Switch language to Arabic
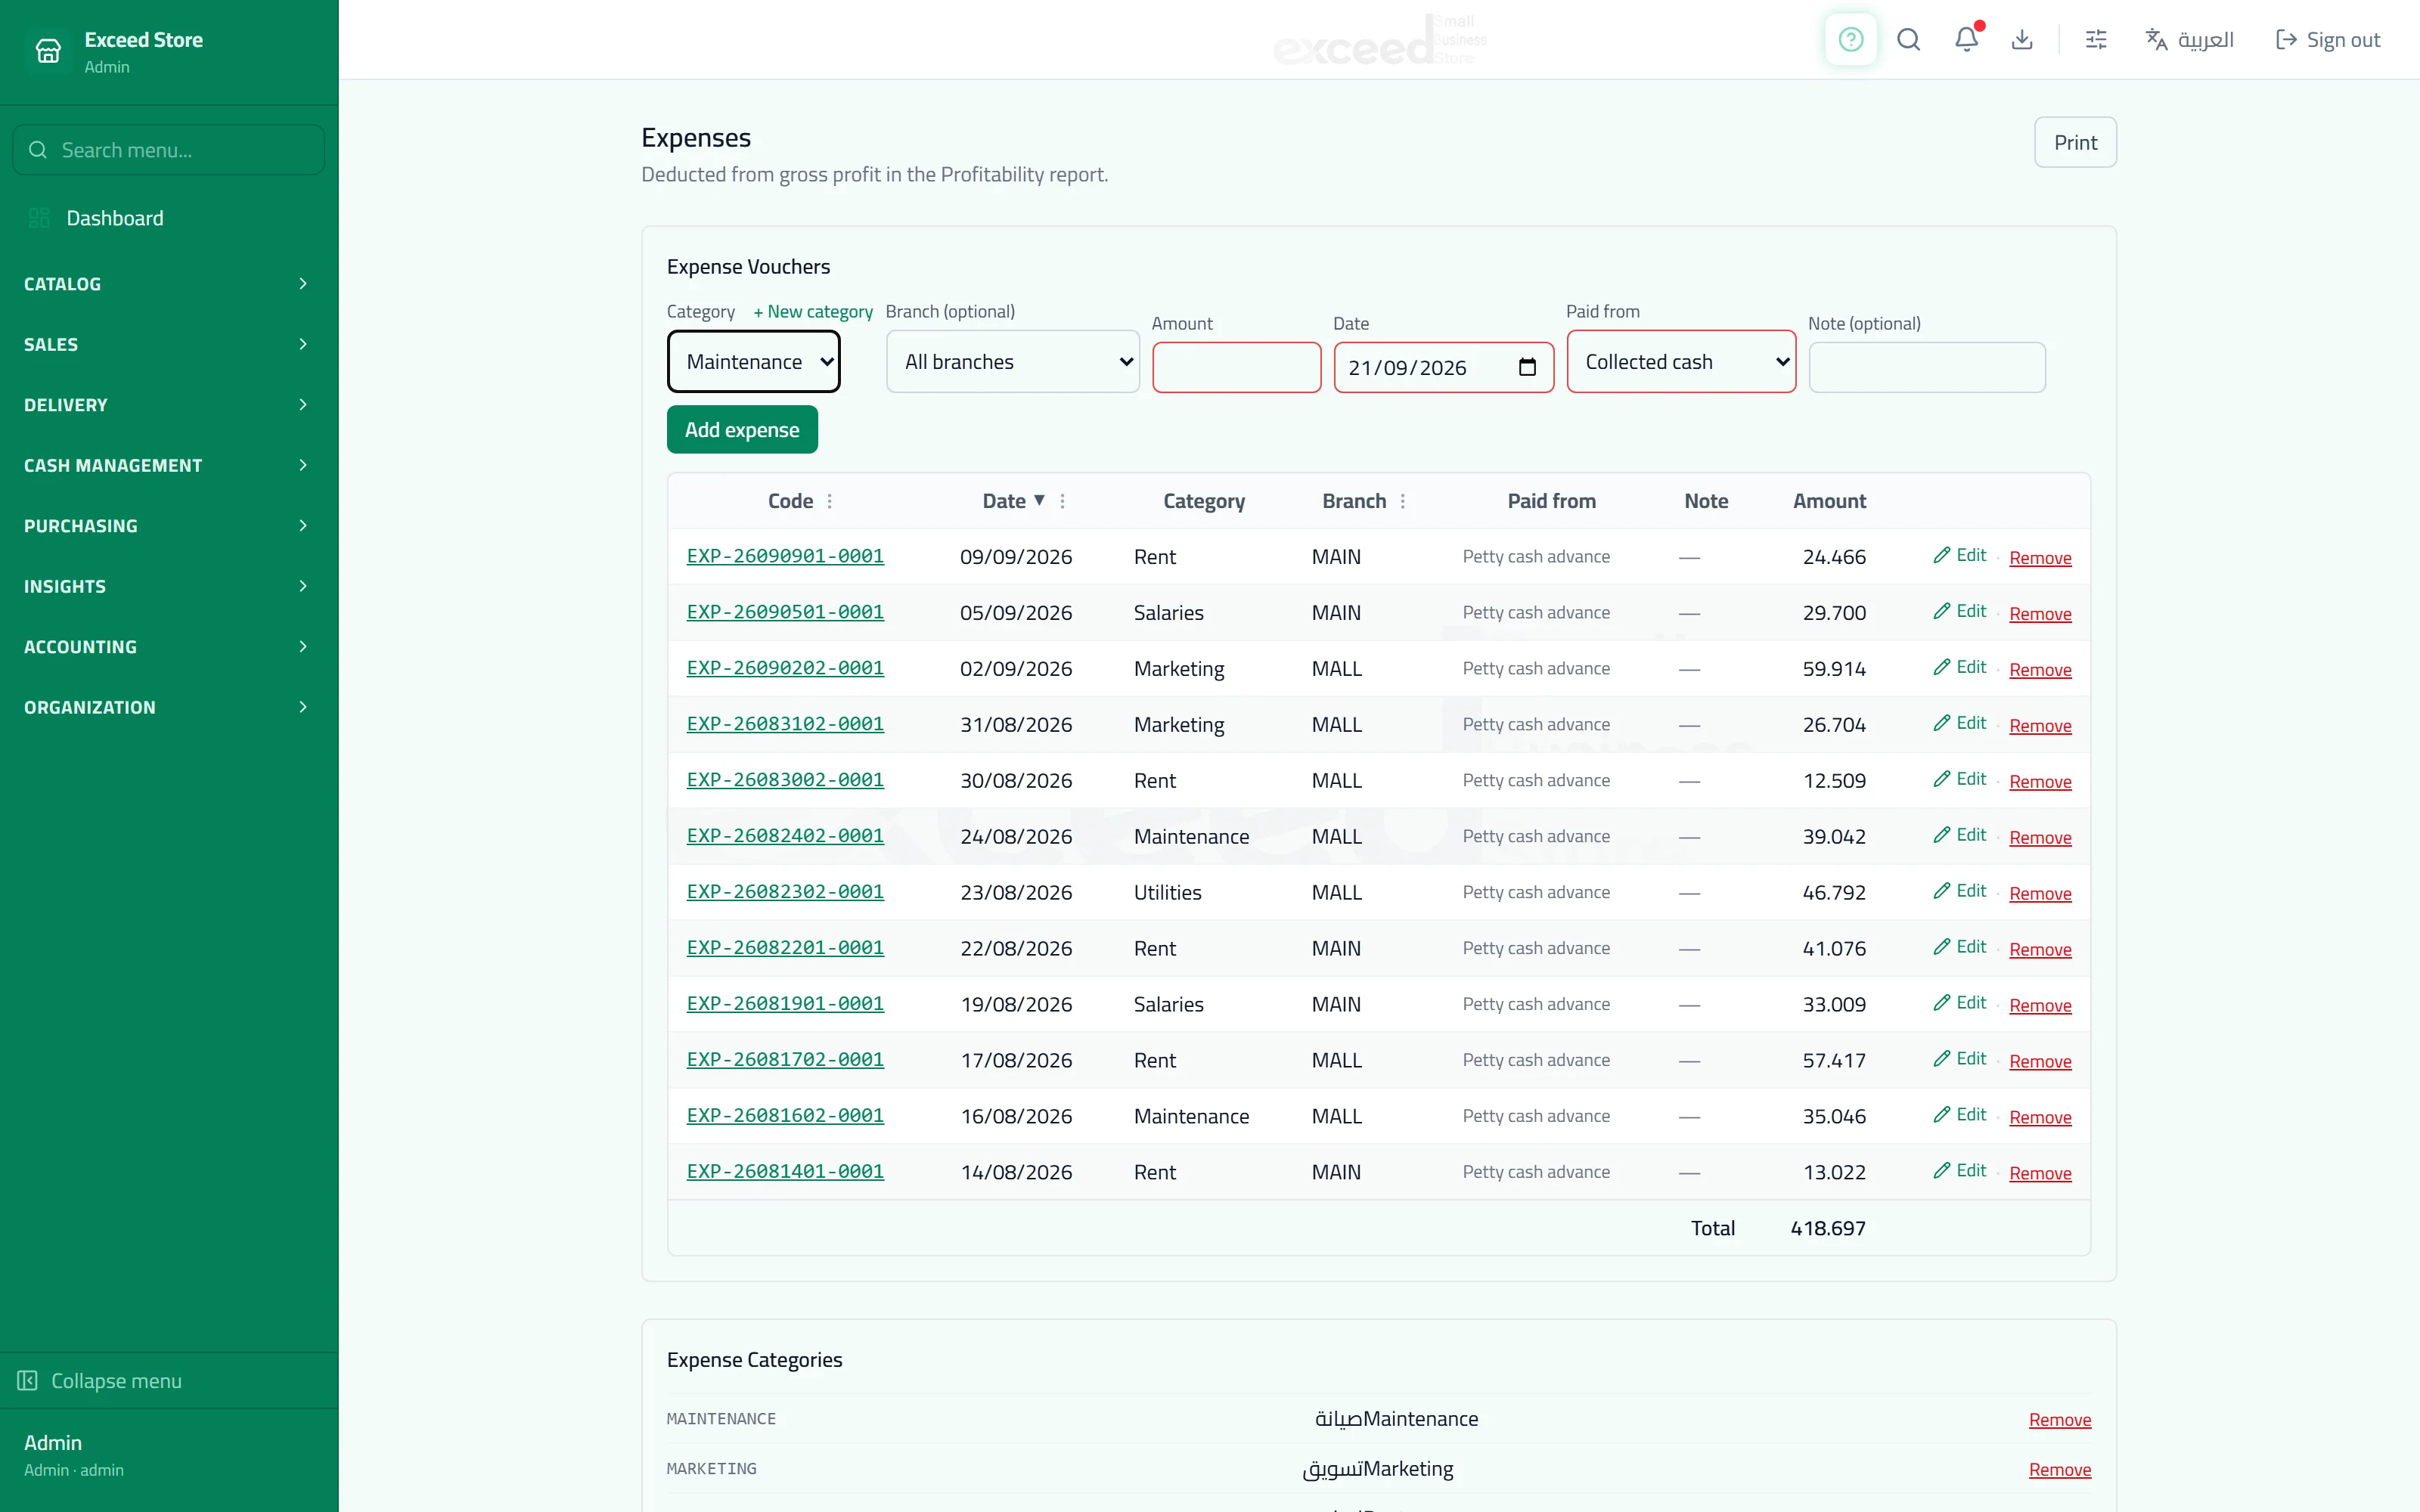 click(2189, 39)
